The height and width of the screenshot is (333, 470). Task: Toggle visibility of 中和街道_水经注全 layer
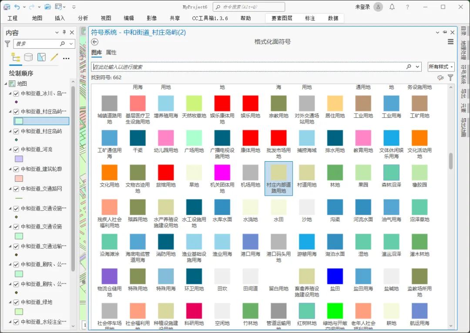16,322
